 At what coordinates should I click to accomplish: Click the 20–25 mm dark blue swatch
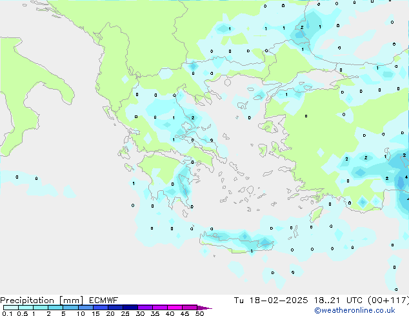coord(115,308)
